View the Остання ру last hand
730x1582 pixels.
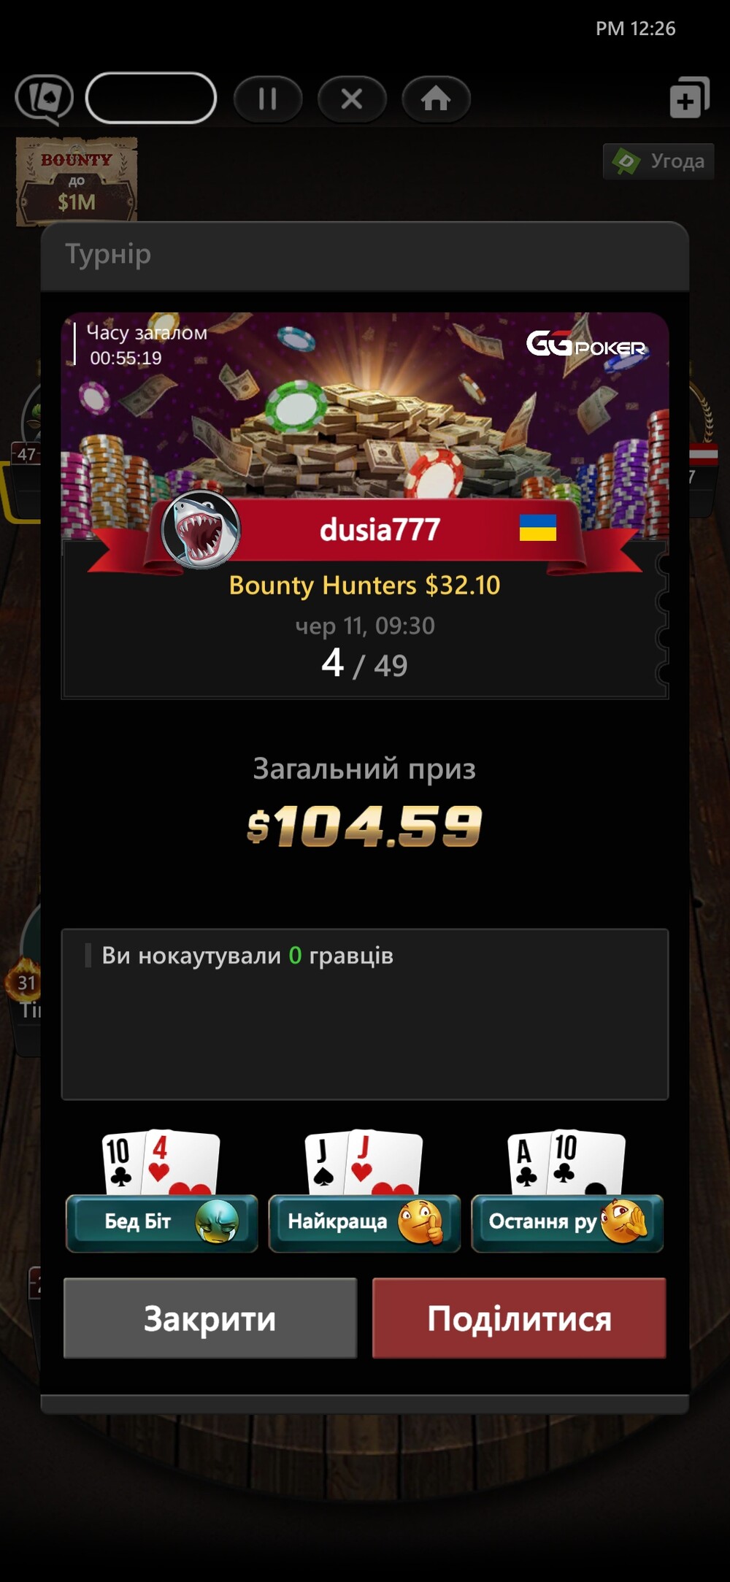(x=567, y=1223)
